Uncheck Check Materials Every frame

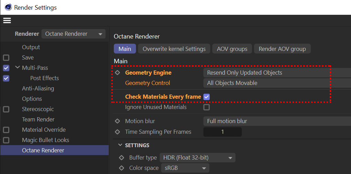pyautogui.click(x=206, y=97)
